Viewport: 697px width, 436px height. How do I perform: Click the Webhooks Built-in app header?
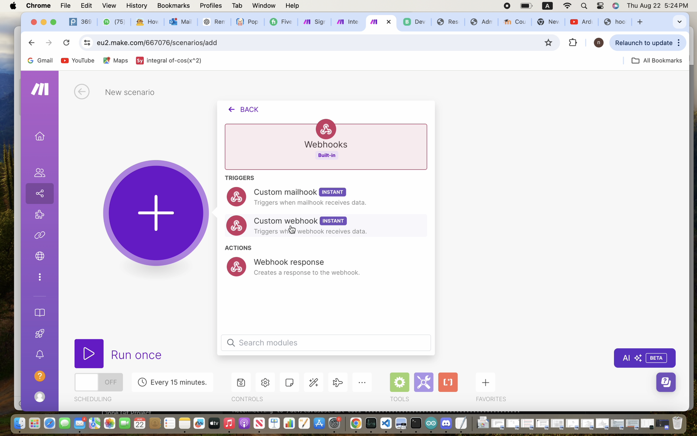pyautogui.click(x=326, y=146)
